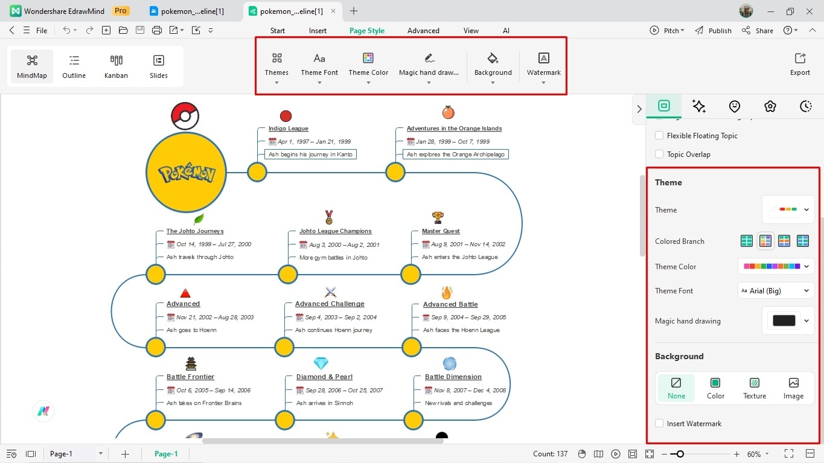The width and height of the screenshot is (824, 463).
Task: Click the redo arrow icon
Action: pos(89,30)
